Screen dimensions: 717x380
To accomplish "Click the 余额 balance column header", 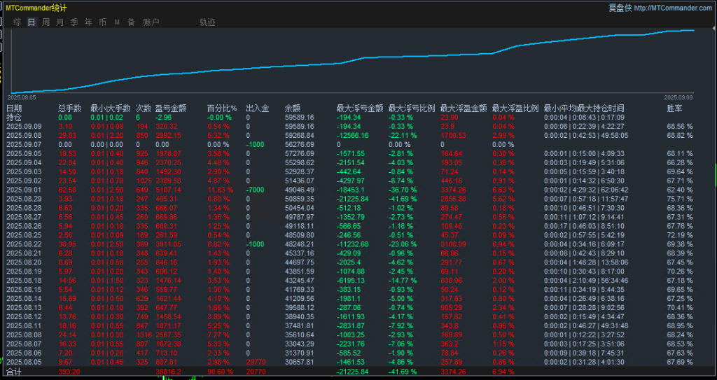I will [293, 108].
